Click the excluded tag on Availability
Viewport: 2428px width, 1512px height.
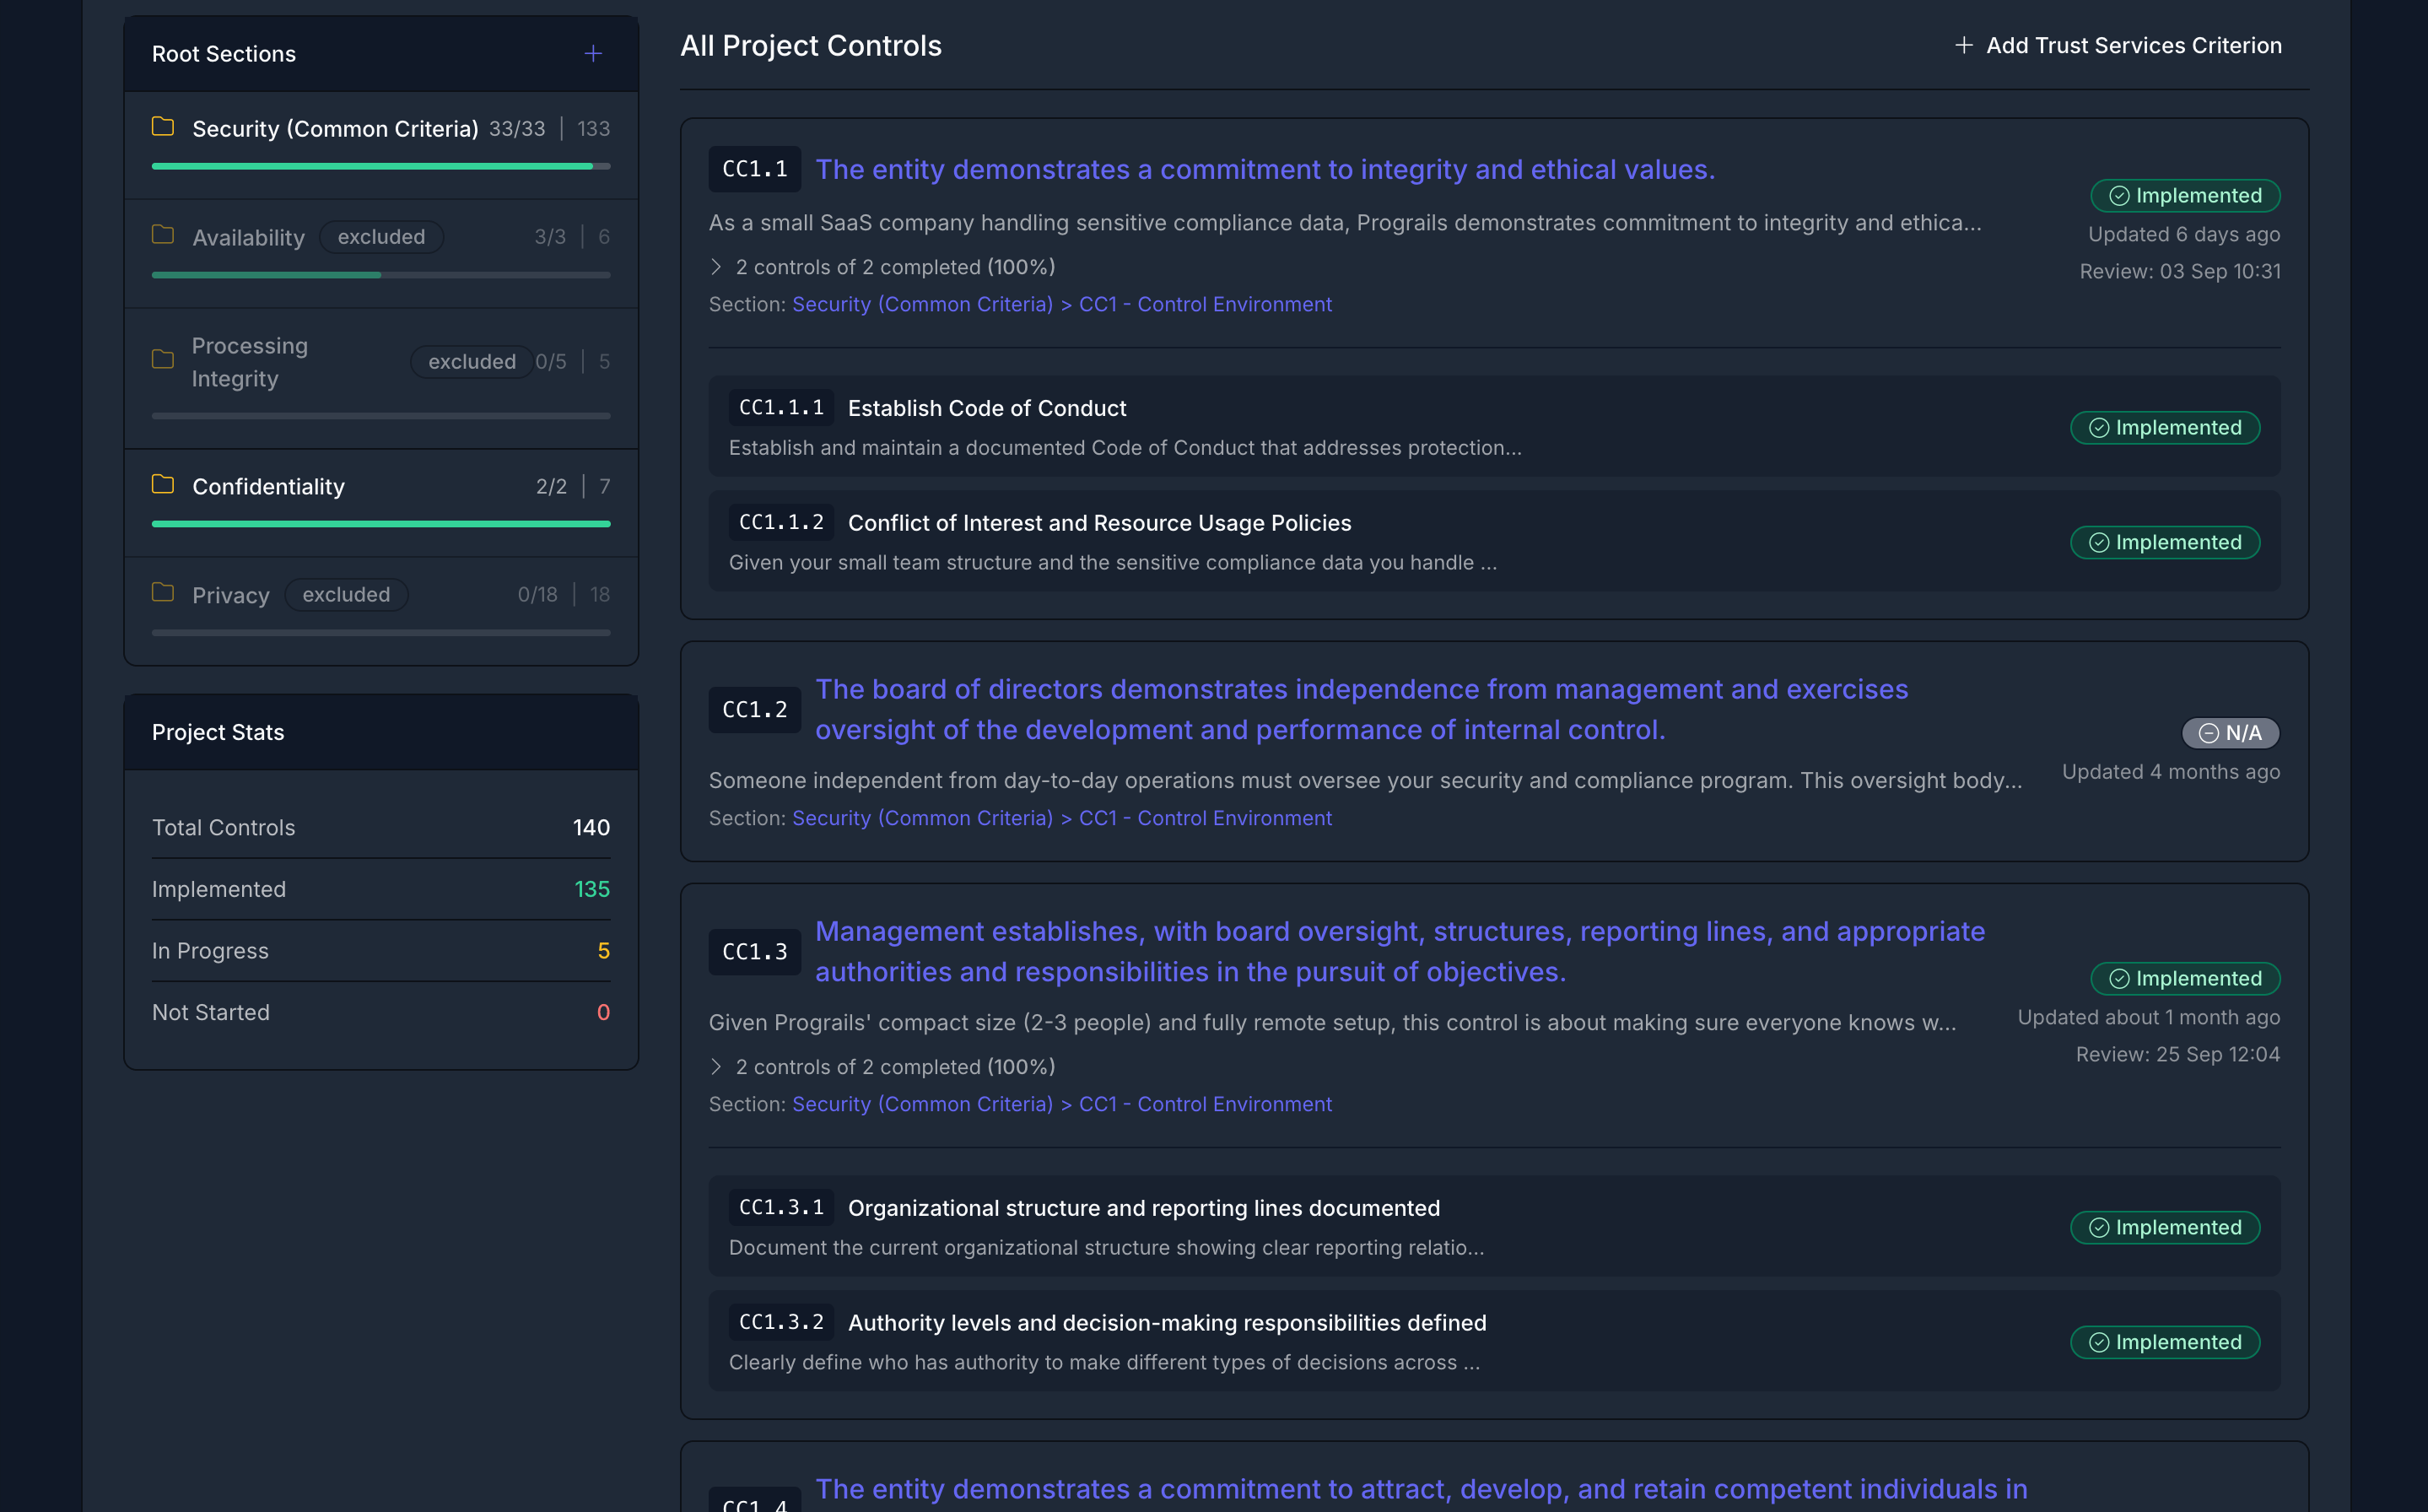click(380, 236)
